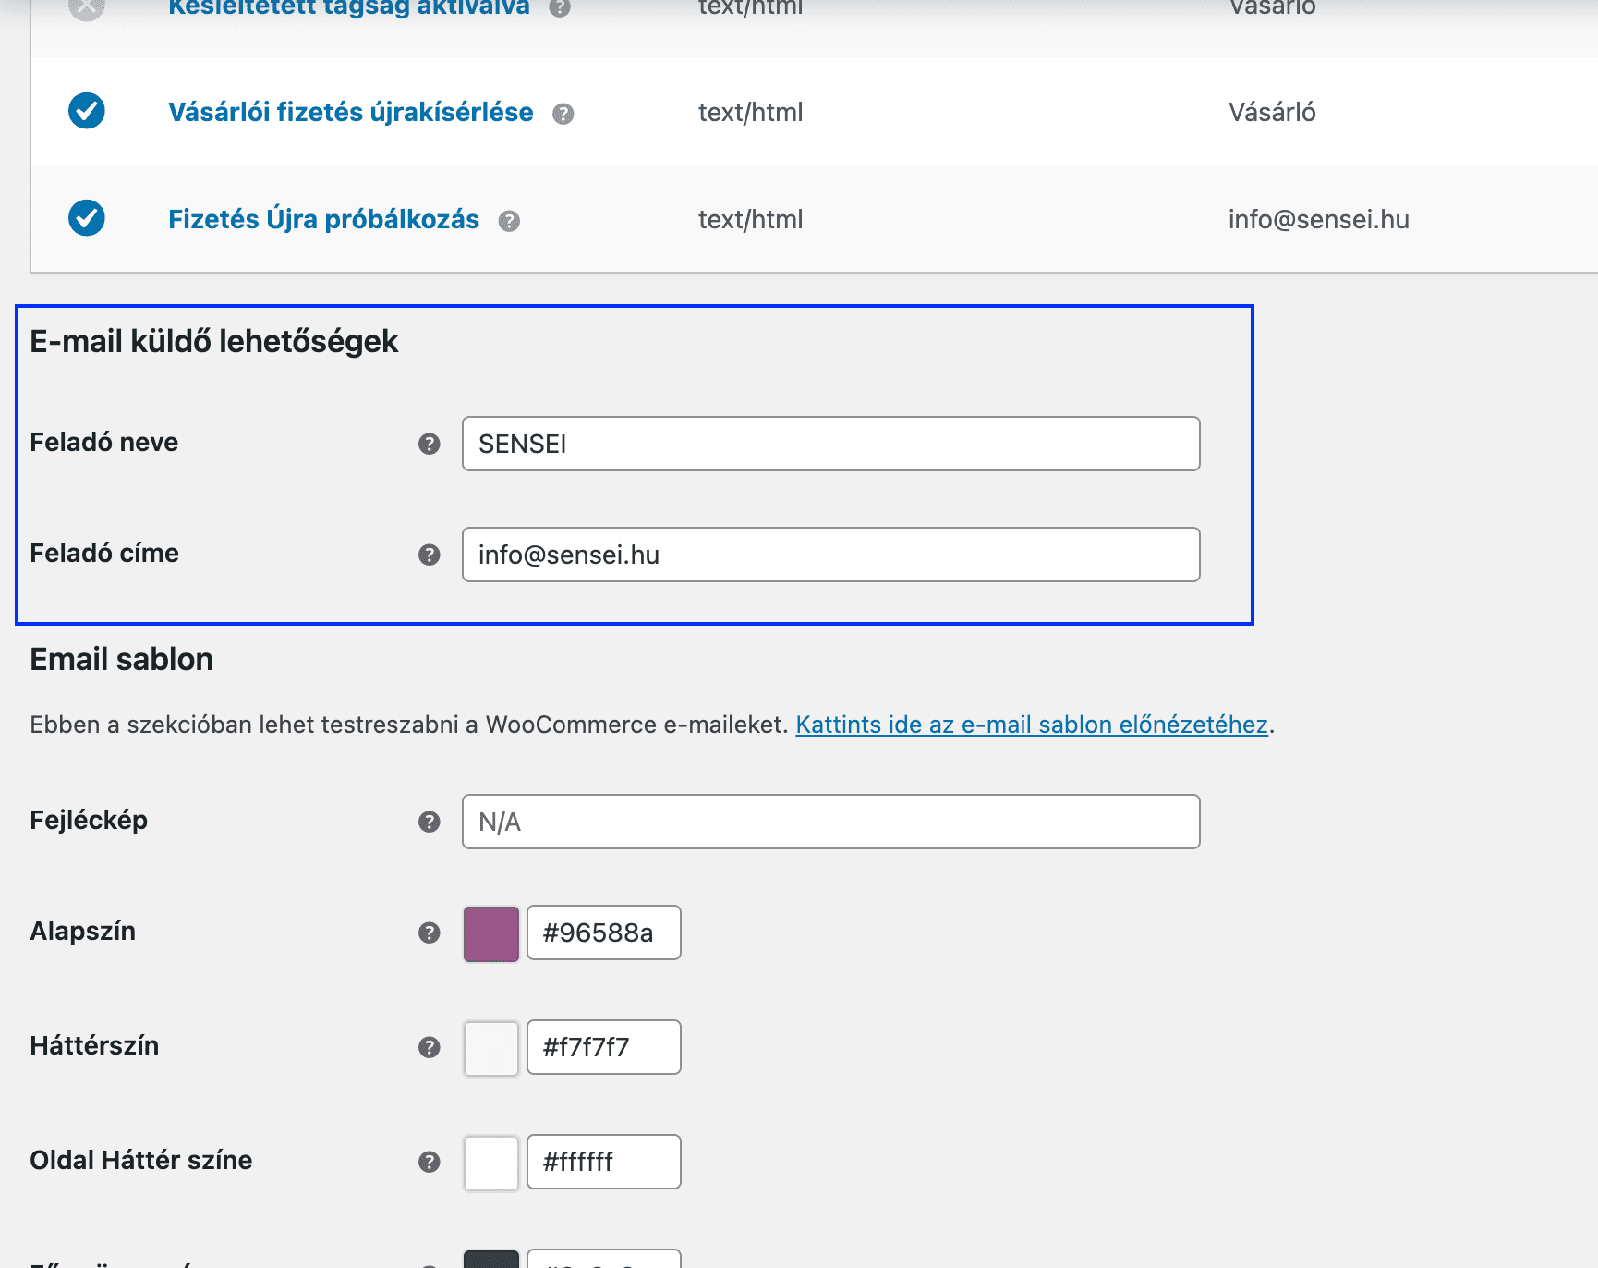Toggle enabled checkmark for Fizetés Újra próbálkozás
The height and width of the screenshot is (1268, 1598).
87,218
